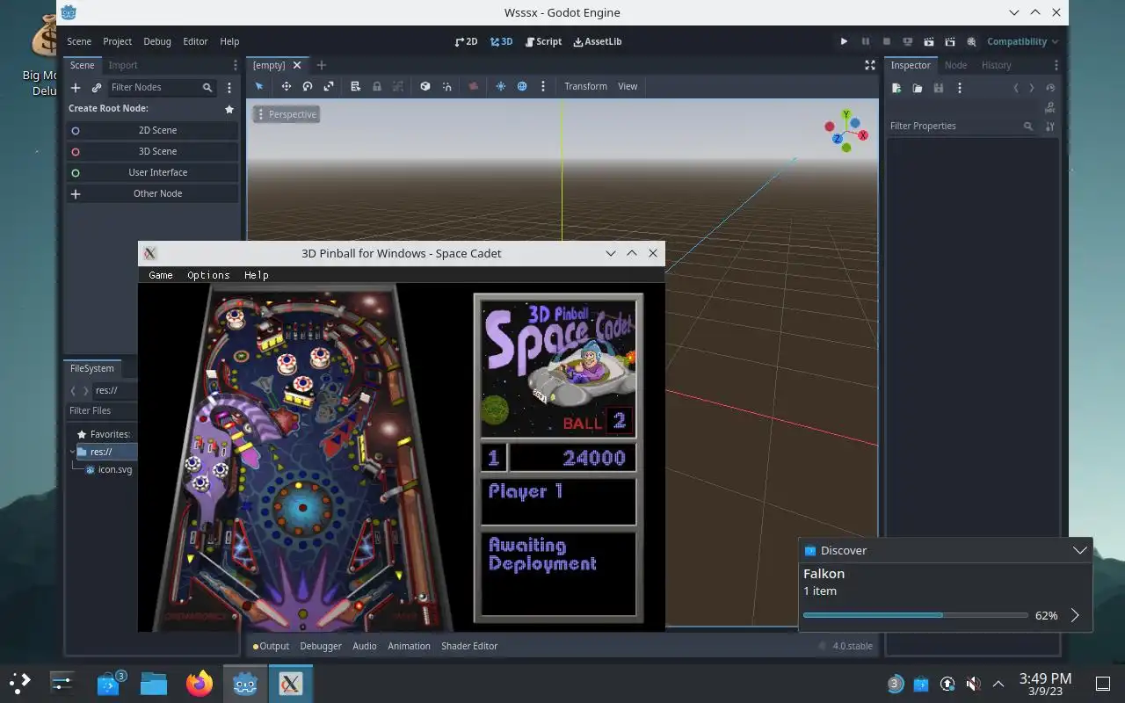The width and height of the screenshot is (1125, 703).
Task: Switch to Script workspace
Action: point(543,41)
